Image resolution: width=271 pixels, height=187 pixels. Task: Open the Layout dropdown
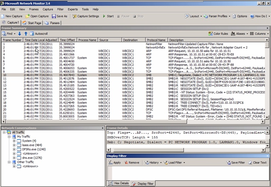(193, 16)
